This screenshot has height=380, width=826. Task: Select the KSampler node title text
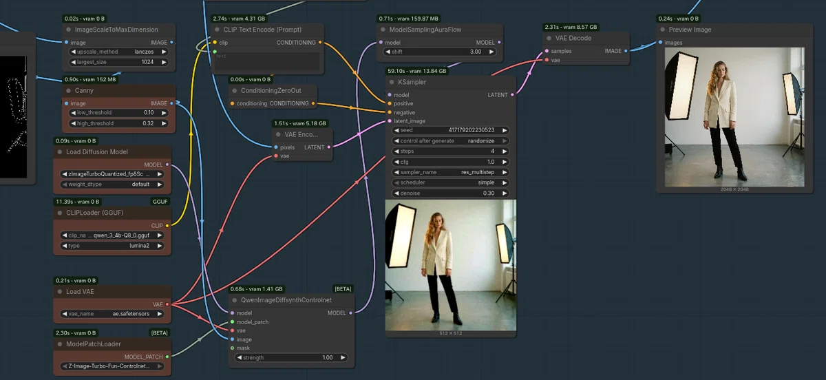click(x=412, y=82)
